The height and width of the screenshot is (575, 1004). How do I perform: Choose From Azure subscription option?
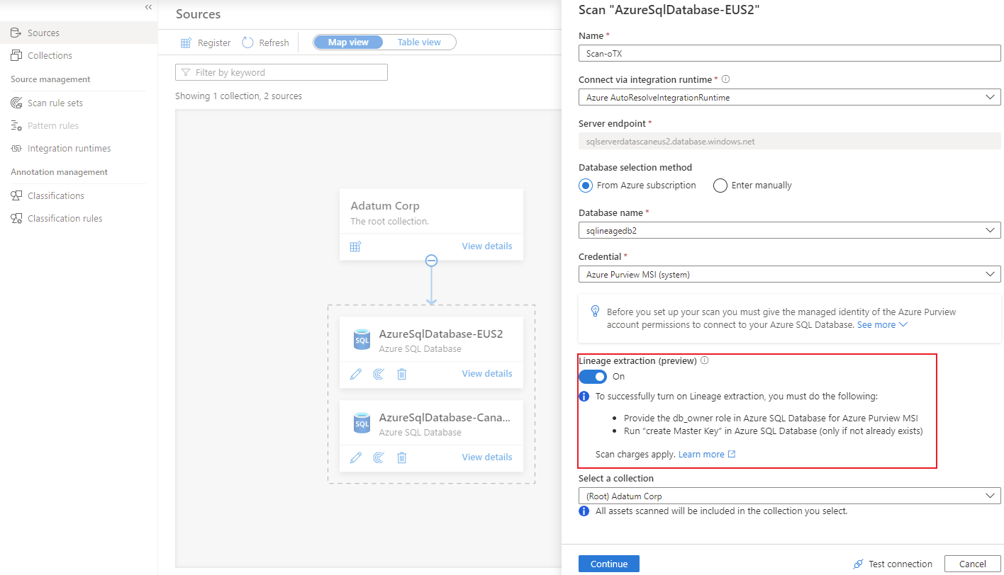click(x=585, y=185)
